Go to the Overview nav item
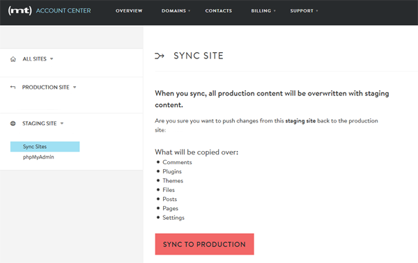Image resolution: width=418 pixels, height=263 pixels. (x=129, y=11)
